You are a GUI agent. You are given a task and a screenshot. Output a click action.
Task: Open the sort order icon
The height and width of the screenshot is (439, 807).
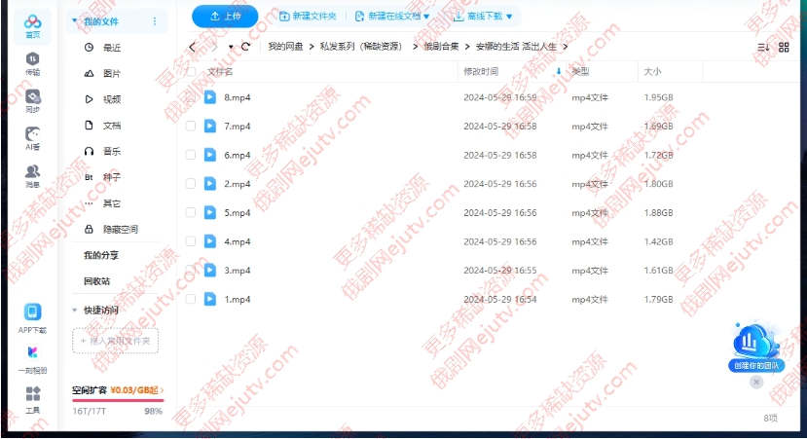(763, 48)
